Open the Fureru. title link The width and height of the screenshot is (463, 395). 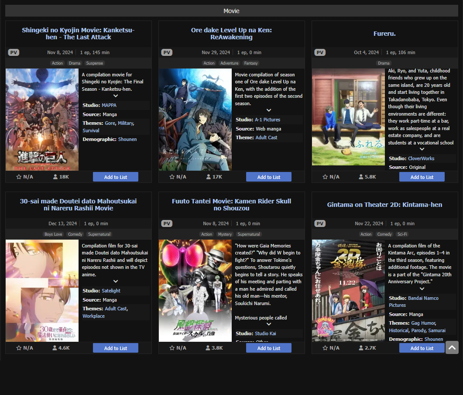pyautogui.click(x=384, y=34)
